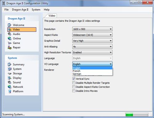The image size is (154, 118).
Task: Open the File menu
Action: click(6, 10)
